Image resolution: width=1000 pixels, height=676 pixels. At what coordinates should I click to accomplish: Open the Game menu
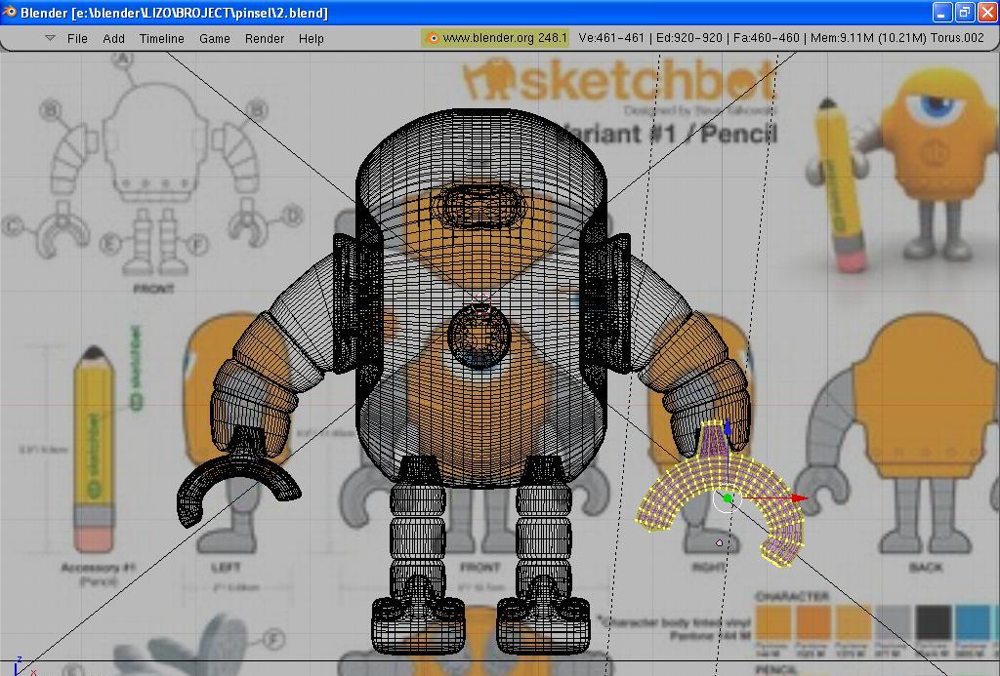click(x=214, y=39)
